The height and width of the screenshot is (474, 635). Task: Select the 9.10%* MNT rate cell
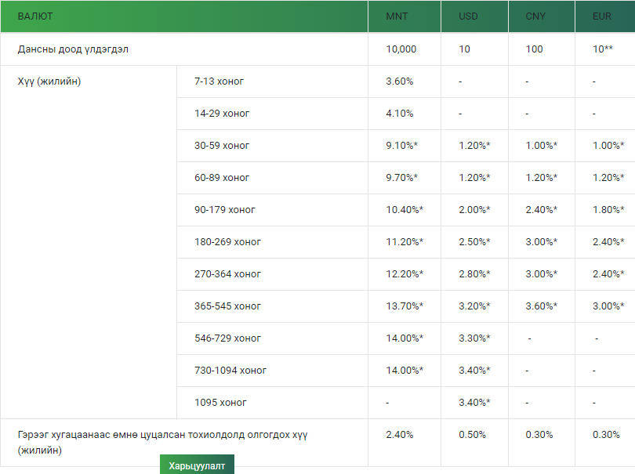(x=401, y=145)
